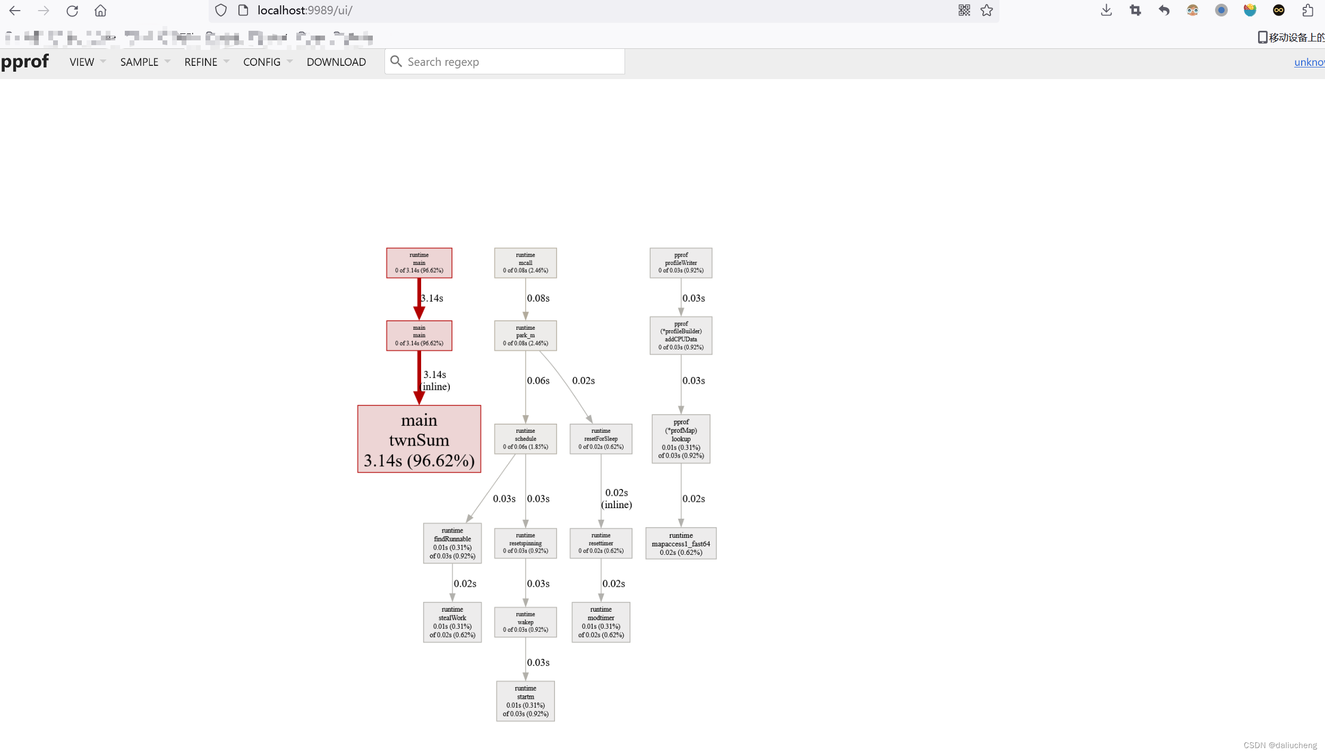Go to browser home page

pyautogui.click(x=100, y=11)
